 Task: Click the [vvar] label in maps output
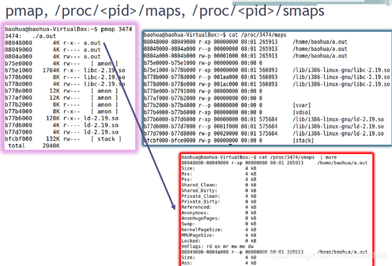[302, 105]
